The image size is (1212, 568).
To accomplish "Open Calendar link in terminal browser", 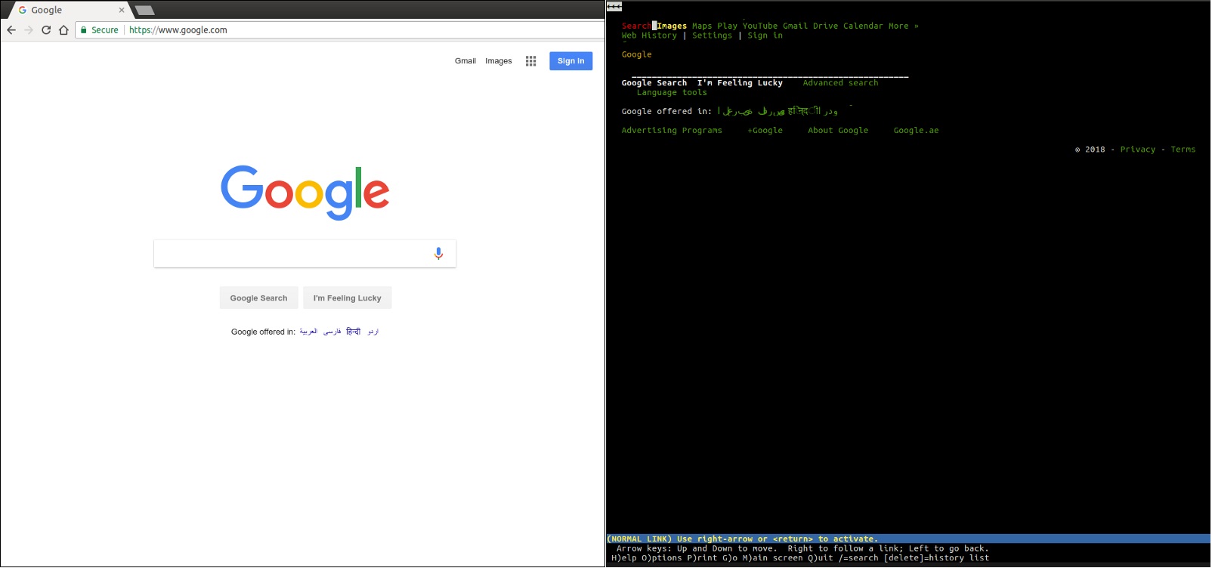I will point(863,26).
